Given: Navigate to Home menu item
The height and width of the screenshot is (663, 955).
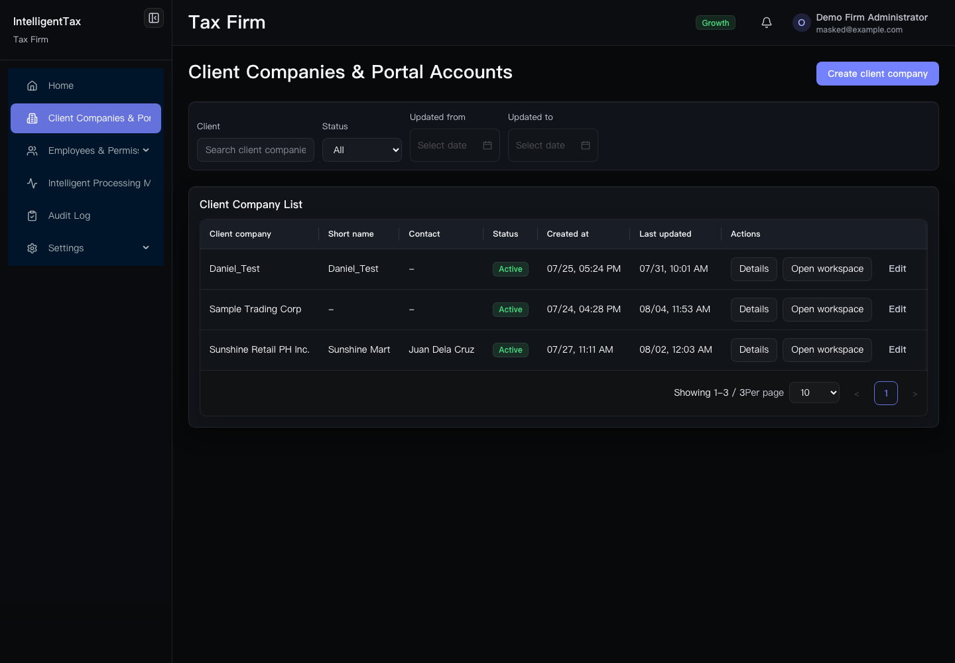Looking at the screenshot, I should 86,86.
